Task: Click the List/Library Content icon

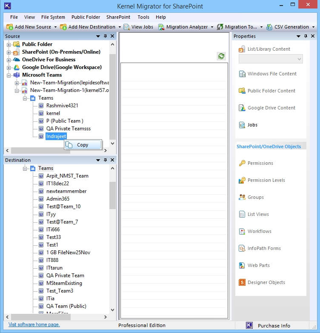Action: 242,49
